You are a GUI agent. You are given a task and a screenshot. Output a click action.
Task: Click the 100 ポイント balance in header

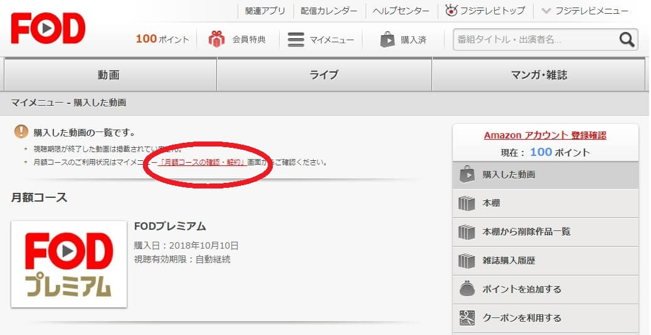click(162, 39)
